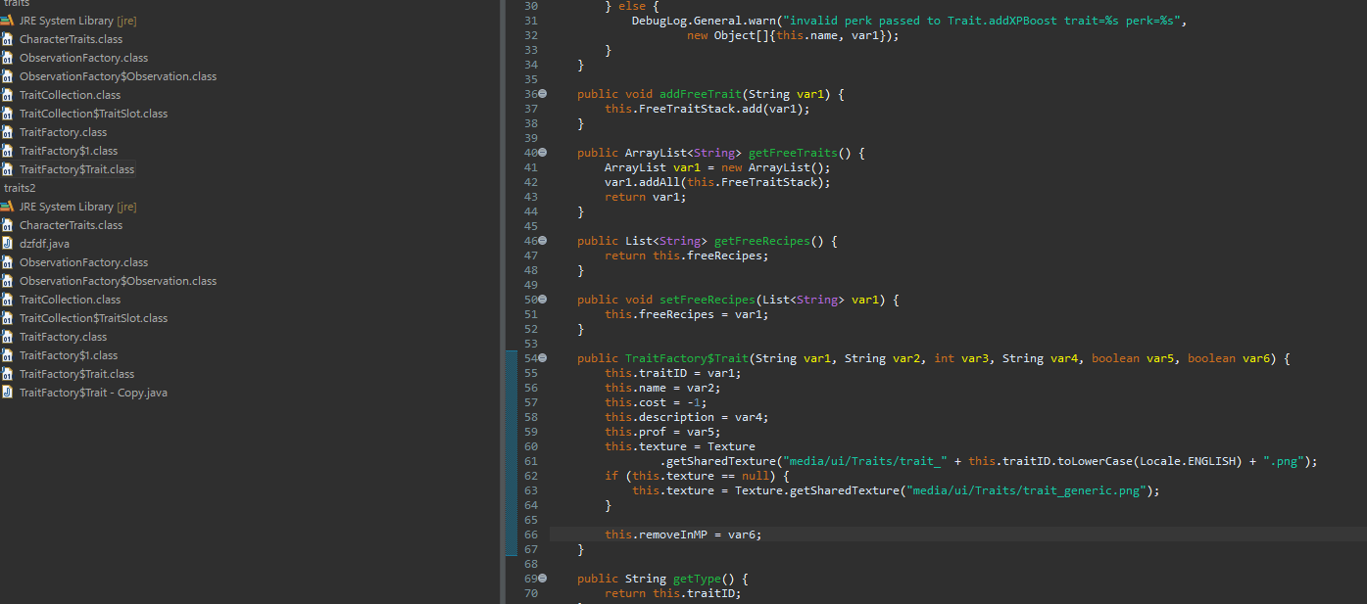The image size is (1367, 604).
Task: Collapse the getFreeTraits method fold marker
Action: coord(543,153)
